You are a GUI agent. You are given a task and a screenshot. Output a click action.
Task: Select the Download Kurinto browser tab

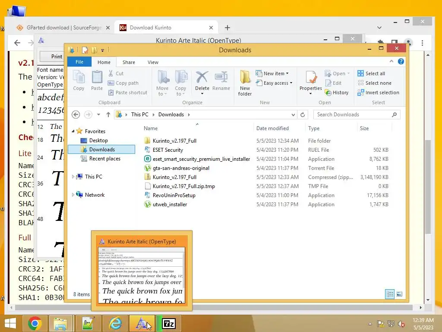click(x=166, y=28)
